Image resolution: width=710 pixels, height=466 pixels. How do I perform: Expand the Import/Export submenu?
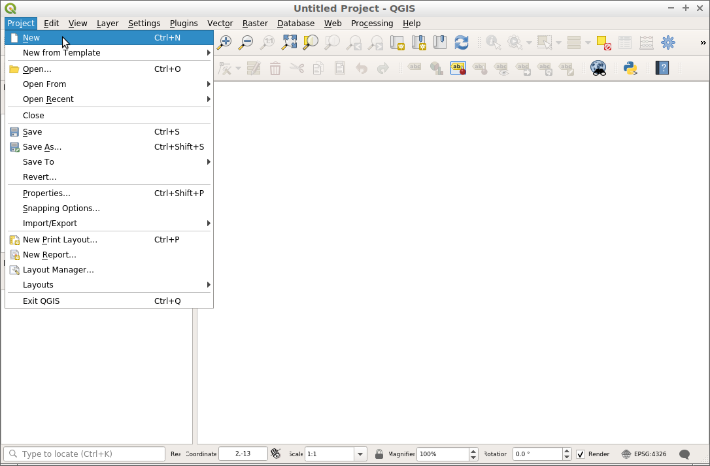pyautogui.click(x=109, y=223)
